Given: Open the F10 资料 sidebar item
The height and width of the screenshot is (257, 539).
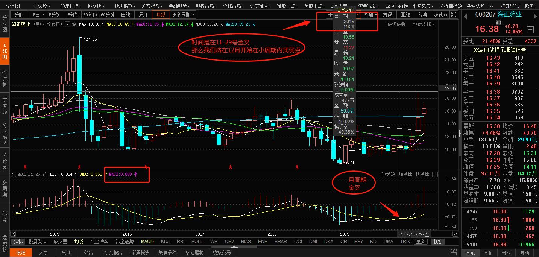Looking at the screenshot, I should (x=5, y=79).
